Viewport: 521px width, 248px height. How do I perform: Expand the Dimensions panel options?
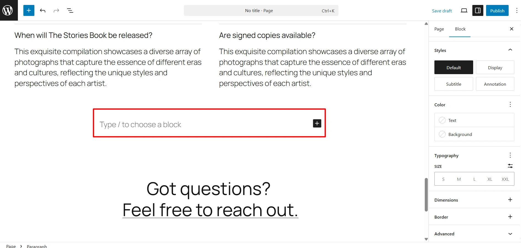510,200
